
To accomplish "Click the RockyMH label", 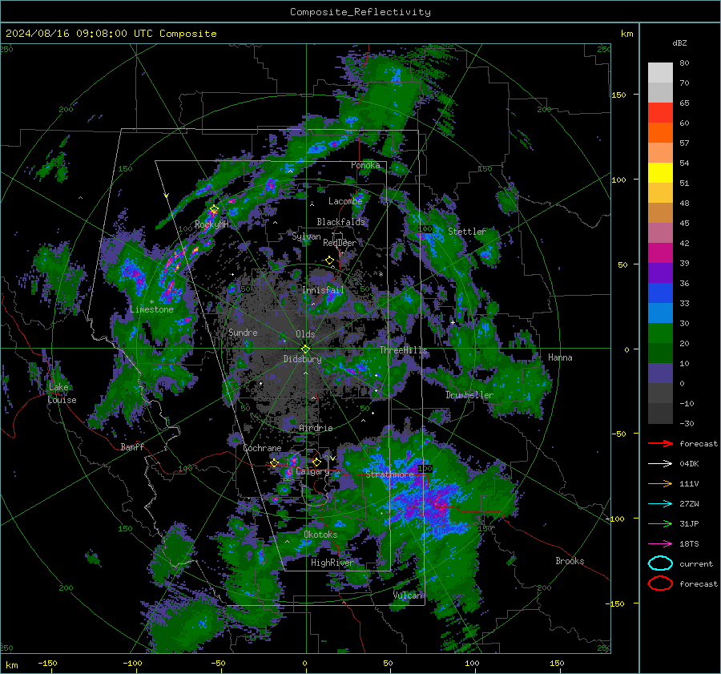I will click(211, 224).
